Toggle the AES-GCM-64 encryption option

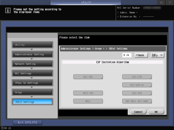[137, 85]
